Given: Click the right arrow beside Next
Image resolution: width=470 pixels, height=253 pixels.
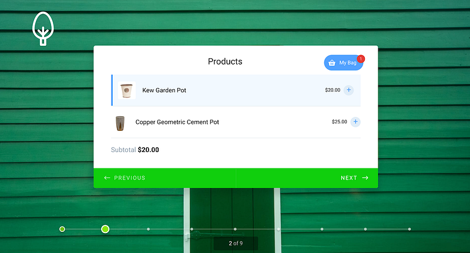Looking at the screenshot, I should [x=365, y=178].
